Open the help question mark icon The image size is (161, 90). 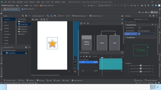tap(122, 19)
